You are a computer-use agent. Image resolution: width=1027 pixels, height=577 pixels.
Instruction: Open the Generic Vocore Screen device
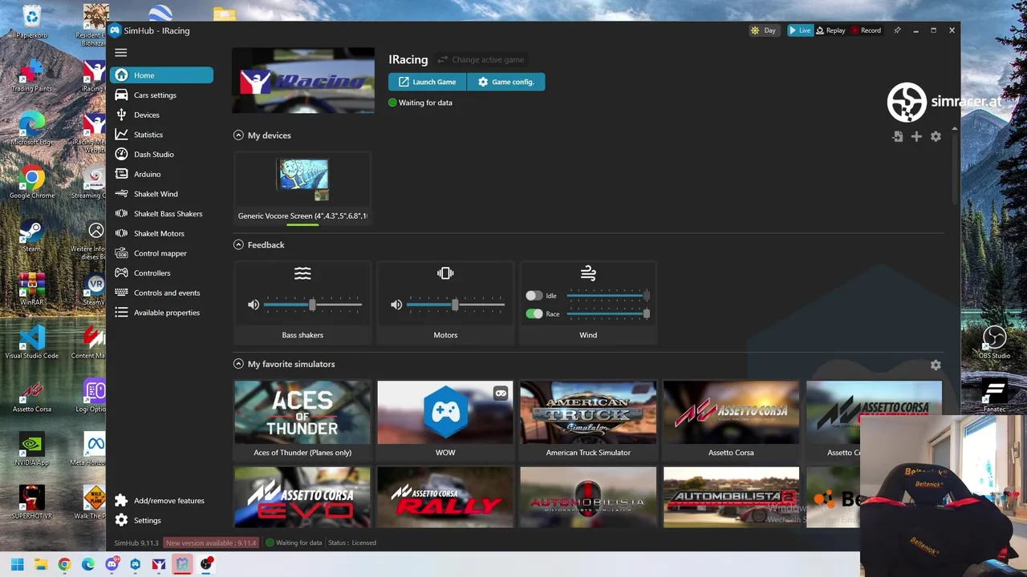pos(302,190)
